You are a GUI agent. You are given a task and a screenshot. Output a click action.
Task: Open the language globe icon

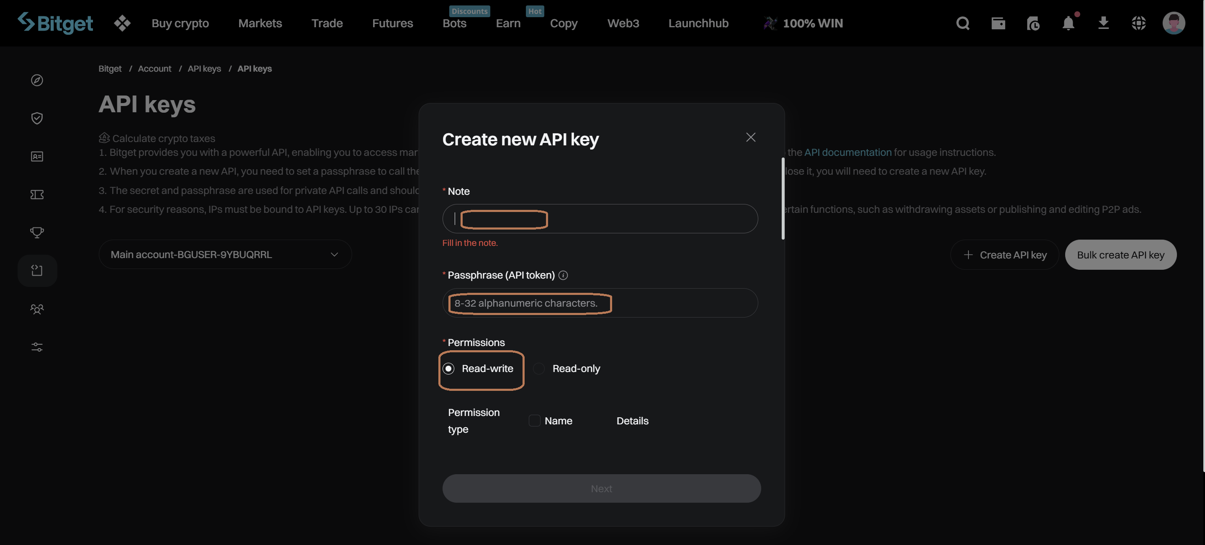(x=1138, y=23)
